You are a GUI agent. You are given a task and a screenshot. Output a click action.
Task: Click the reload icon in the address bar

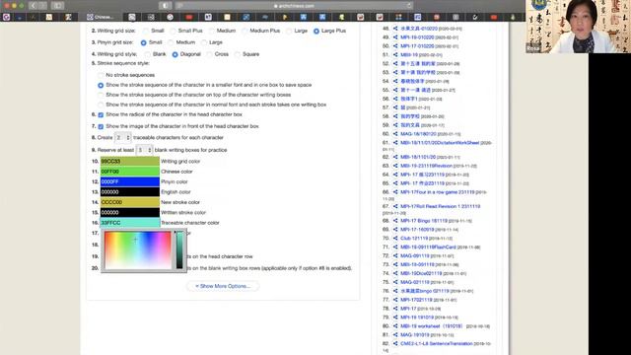(409, 6)
